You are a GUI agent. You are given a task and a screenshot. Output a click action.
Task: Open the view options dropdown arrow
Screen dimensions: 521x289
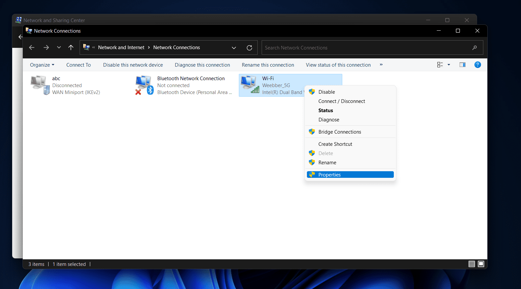[449, 65]
